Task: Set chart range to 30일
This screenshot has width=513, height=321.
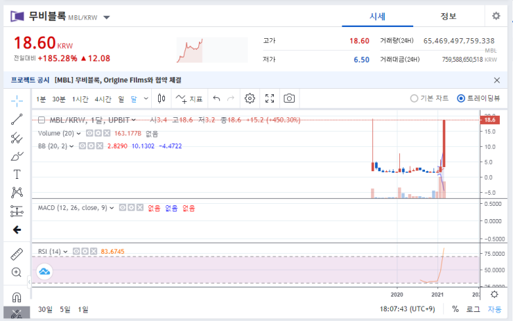Action: tap(45, 309)
